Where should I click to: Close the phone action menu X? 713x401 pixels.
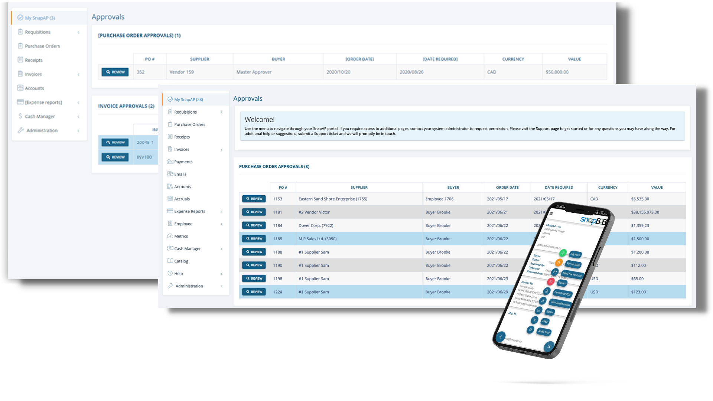(549, 347)
